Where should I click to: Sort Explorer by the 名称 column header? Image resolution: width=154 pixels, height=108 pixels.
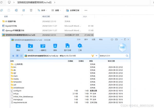point(6,17)
